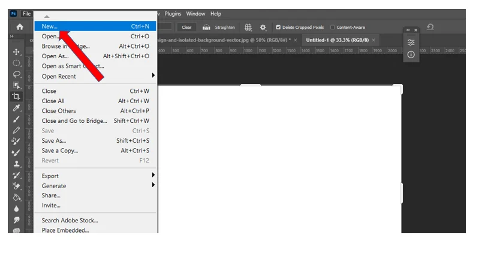Select the Color Replacement tool

[x=16, y=141]
